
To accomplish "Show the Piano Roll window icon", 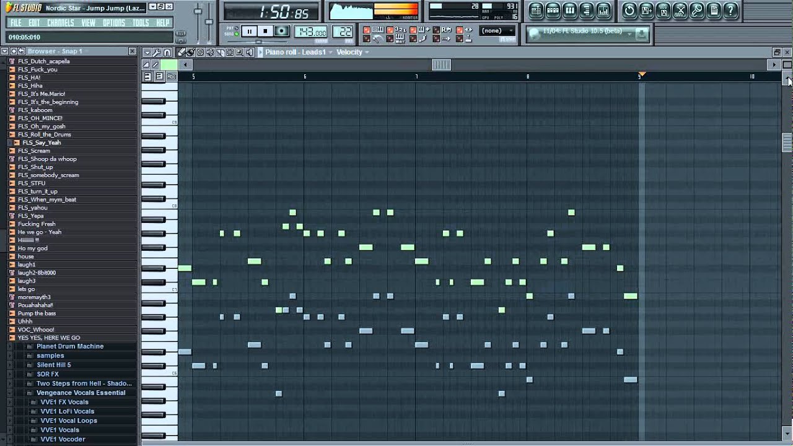I will pyautogui.click(x=569, y=10).
